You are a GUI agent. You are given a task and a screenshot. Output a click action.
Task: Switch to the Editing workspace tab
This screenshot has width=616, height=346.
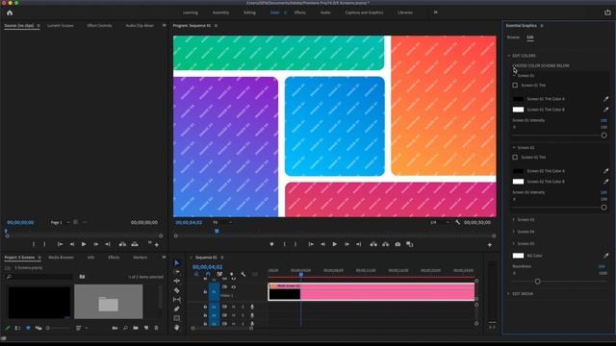[249, 12]
